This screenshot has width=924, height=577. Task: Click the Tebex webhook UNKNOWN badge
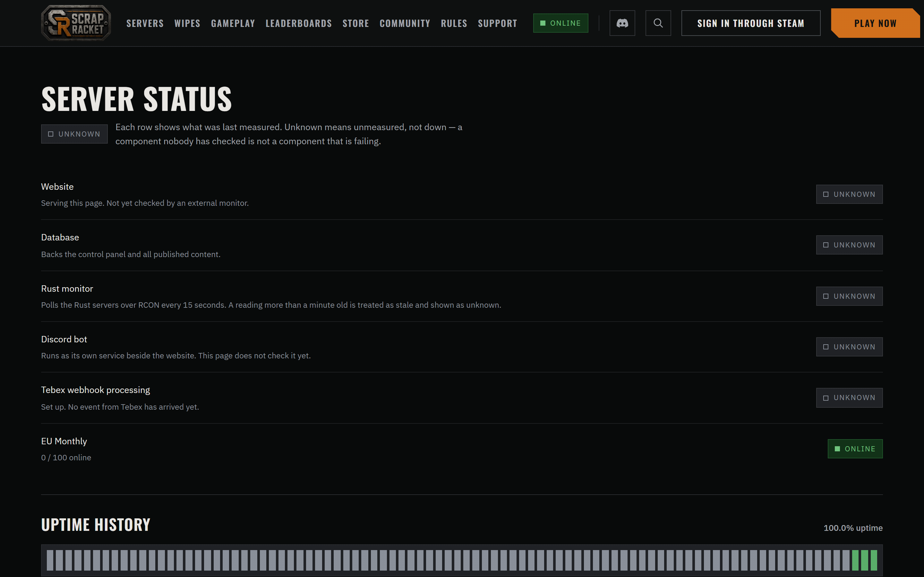[849, 397]
